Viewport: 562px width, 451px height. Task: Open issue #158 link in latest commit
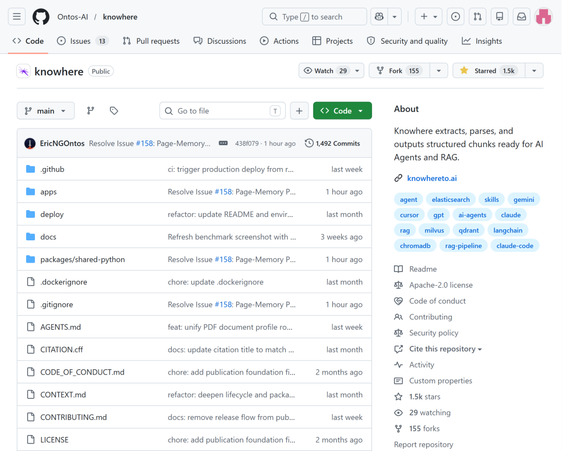pos(145,143)
